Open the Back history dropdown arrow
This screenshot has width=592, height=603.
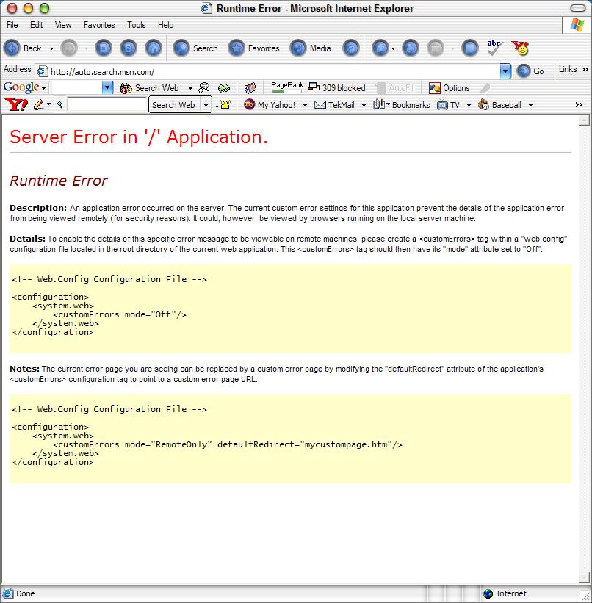click(x=51, y=48)
